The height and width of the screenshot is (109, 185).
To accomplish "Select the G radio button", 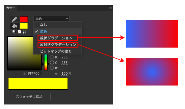I will pos(52,63).
